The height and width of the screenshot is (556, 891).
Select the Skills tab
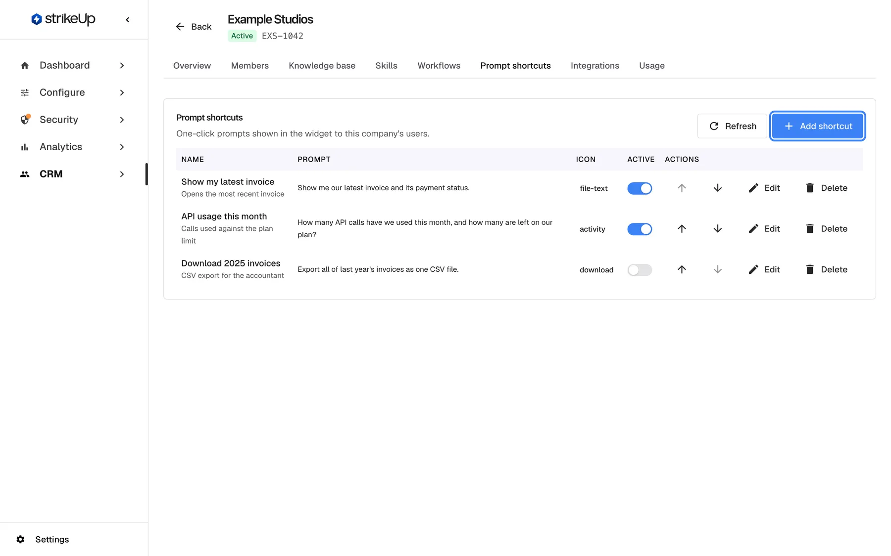pos(387,66)
